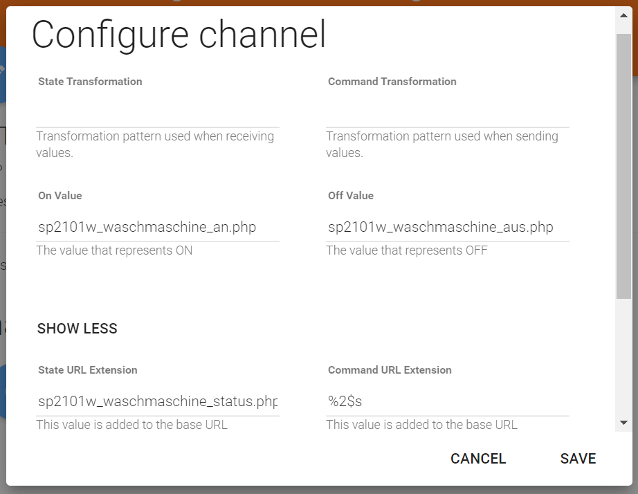
Task: Click 'The value that represents ON' hint
Action: pos(114,250)
